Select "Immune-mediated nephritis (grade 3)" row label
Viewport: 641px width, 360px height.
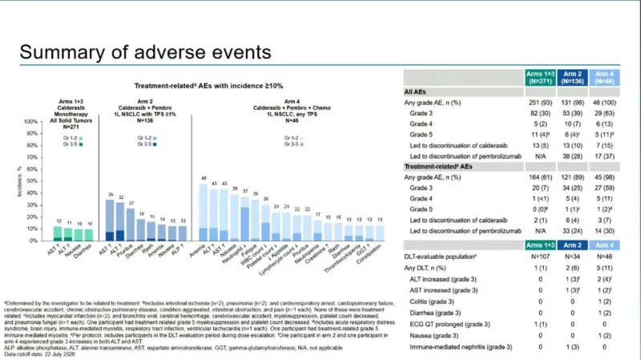point(461,347)
